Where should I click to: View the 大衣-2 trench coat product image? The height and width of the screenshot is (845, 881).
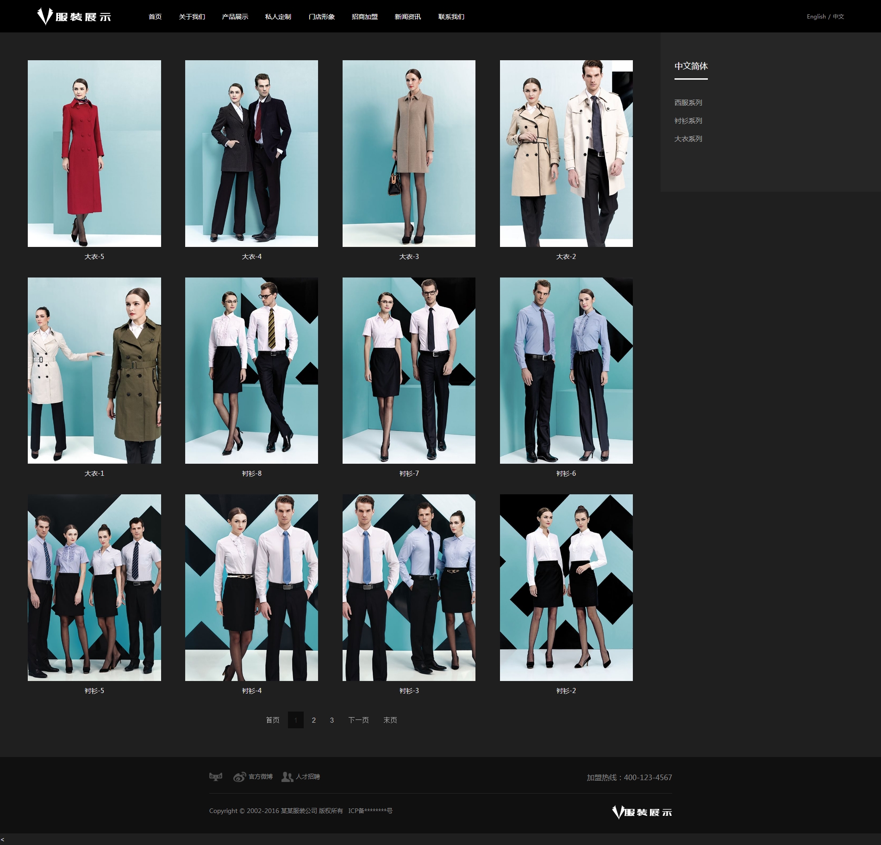566,153
